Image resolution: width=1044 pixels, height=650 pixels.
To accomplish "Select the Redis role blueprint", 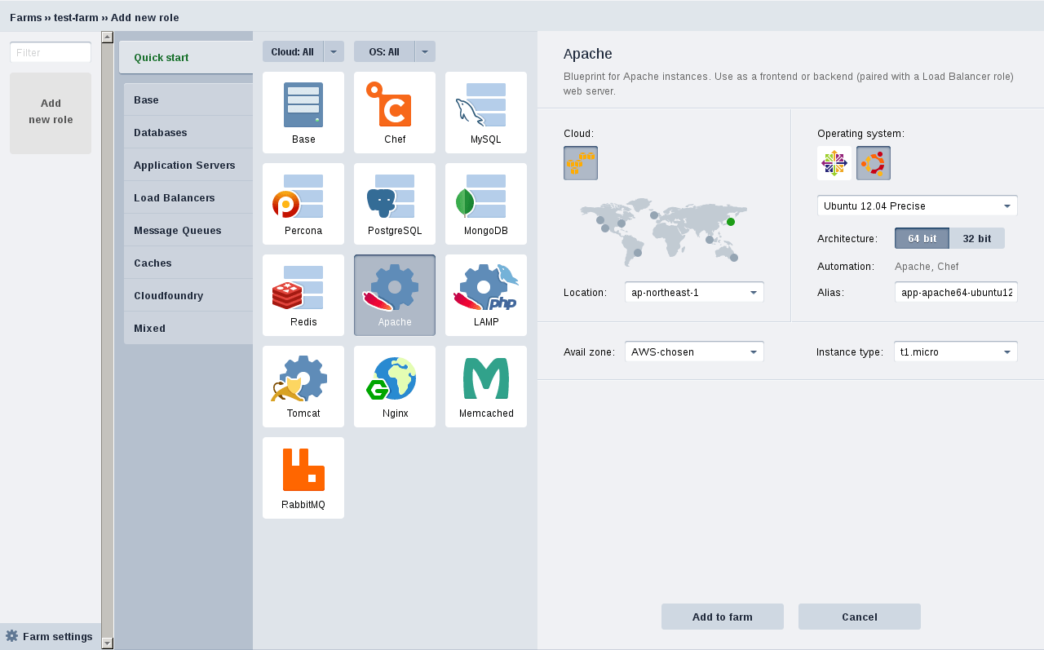I will click(x=303, y=295).
